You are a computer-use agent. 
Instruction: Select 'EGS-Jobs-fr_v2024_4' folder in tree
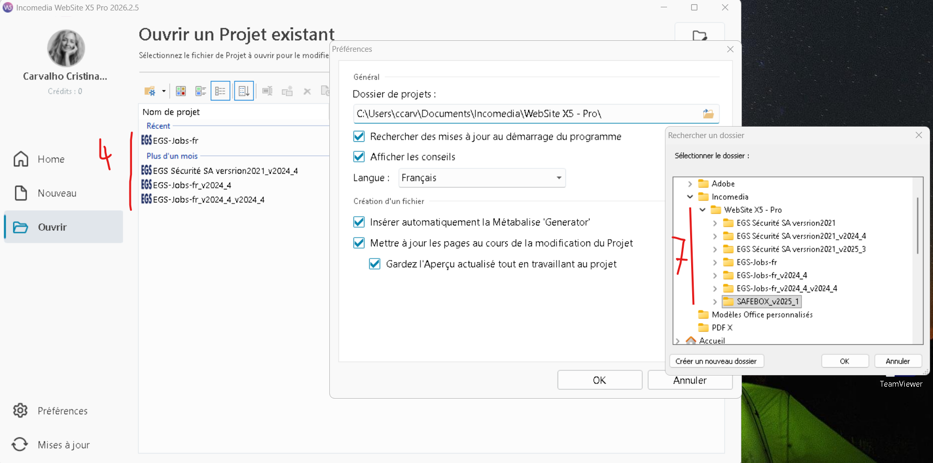[772, 275]
